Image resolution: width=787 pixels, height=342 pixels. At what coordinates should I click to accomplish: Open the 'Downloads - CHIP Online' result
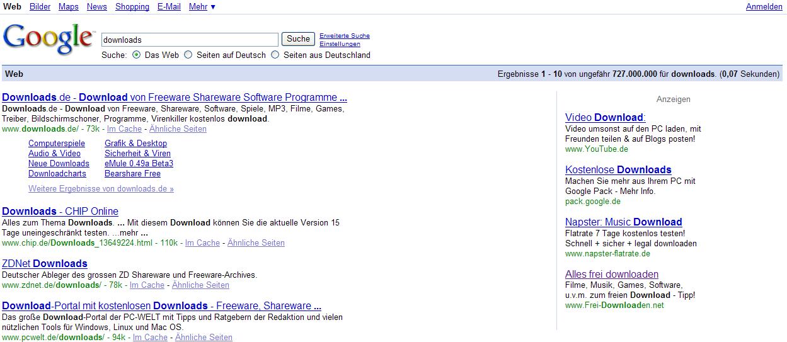60,211
